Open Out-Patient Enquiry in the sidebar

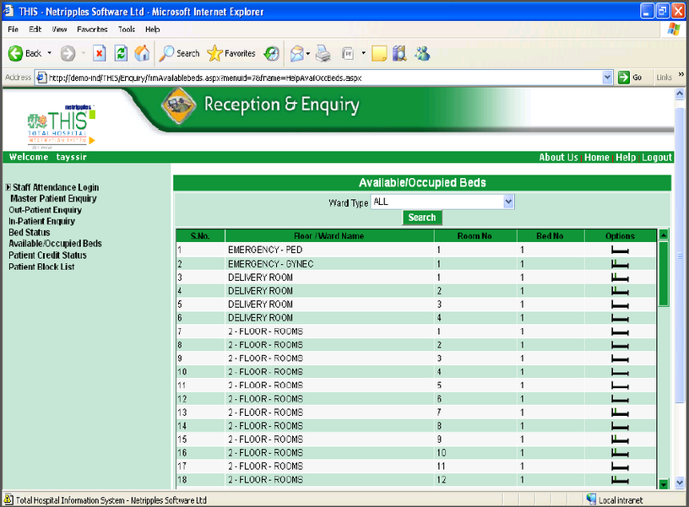point(46,210)
